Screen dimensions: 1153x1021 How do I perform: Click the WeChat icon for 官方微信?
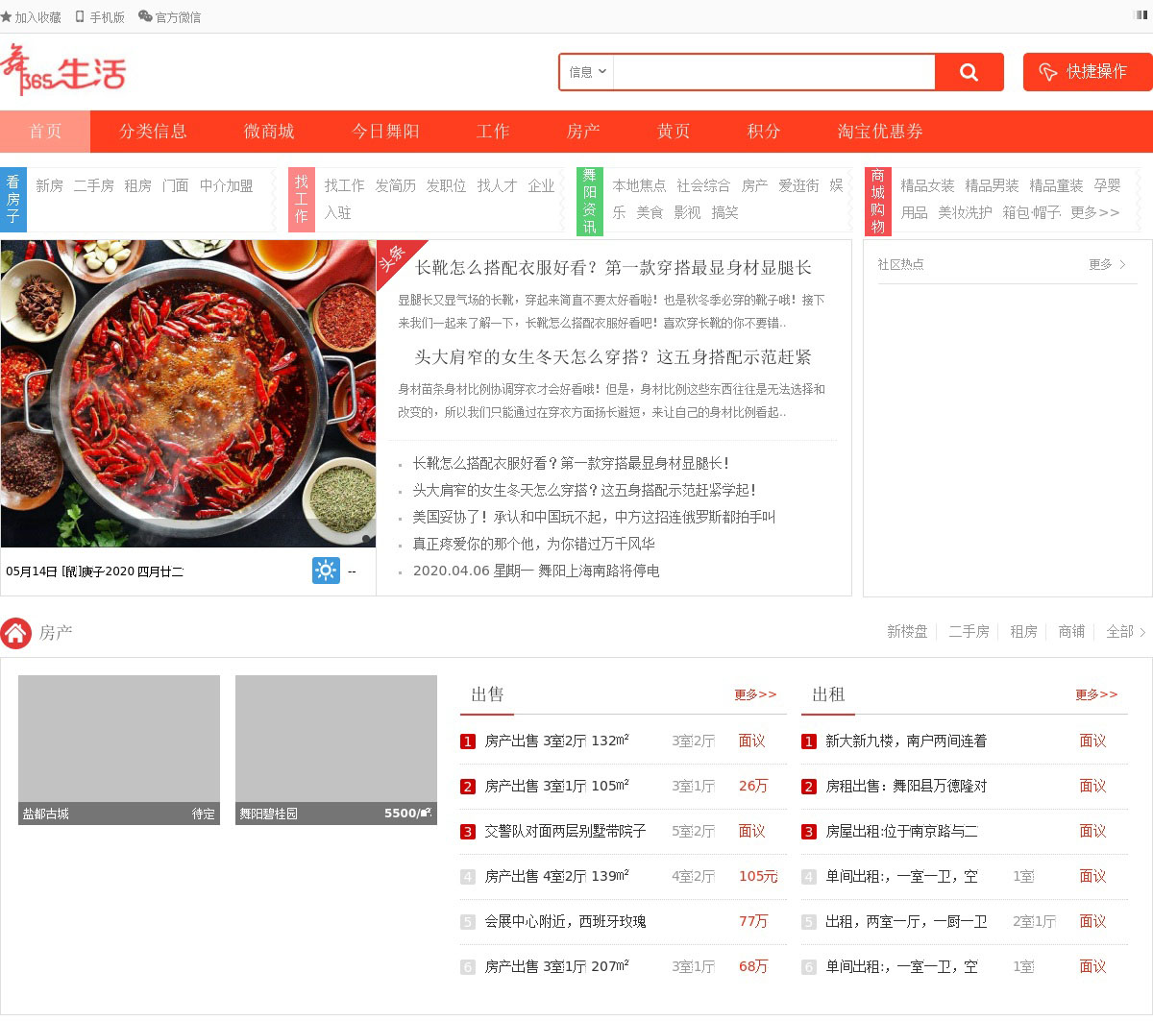[x=145, y=16]
